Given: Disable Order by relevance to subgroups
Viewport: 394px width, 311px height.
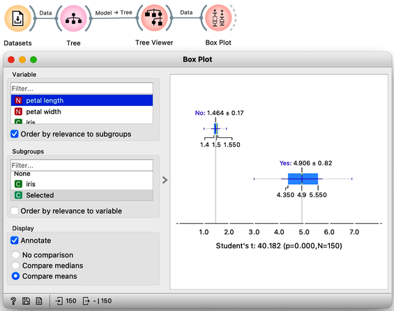Looking at the screenshot, I should 15,134.
